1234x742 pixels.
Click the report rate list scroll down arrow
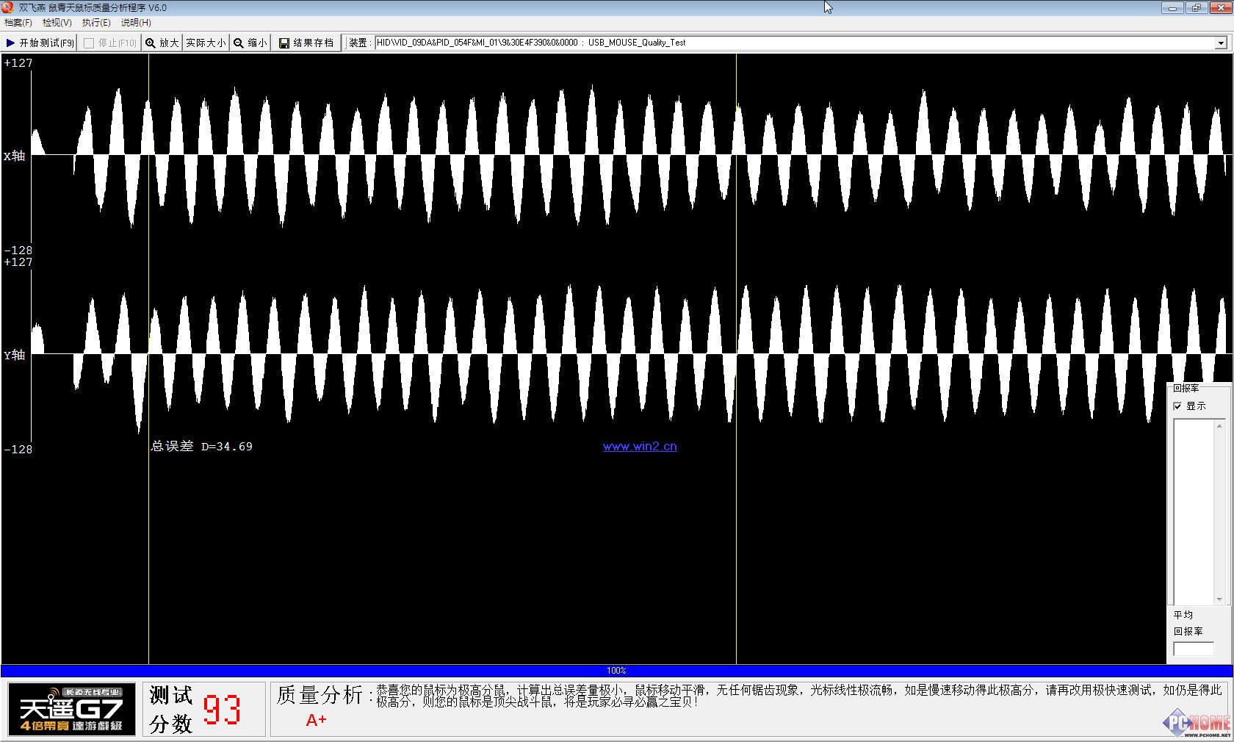[x=1219, y=599]
